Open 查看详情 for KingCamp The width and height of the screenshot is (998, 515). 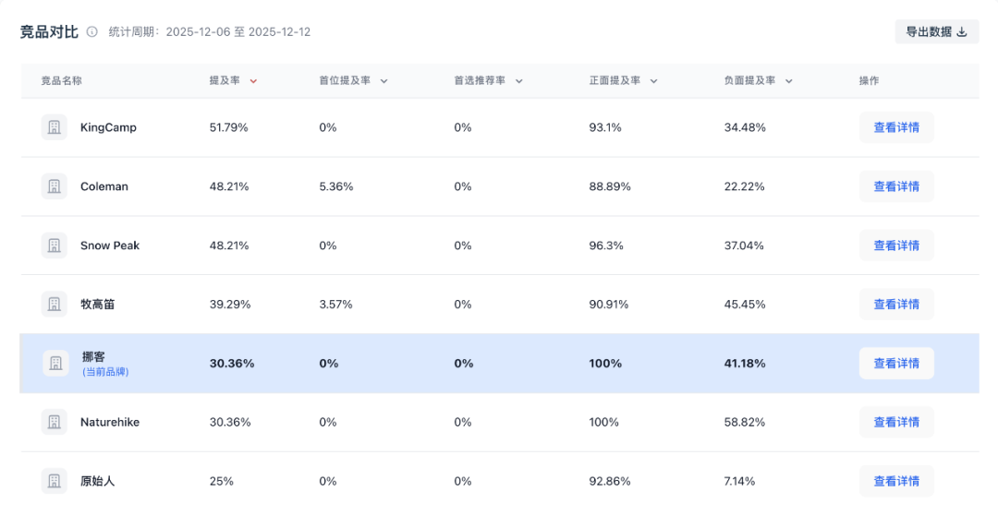tap(896, 127)
